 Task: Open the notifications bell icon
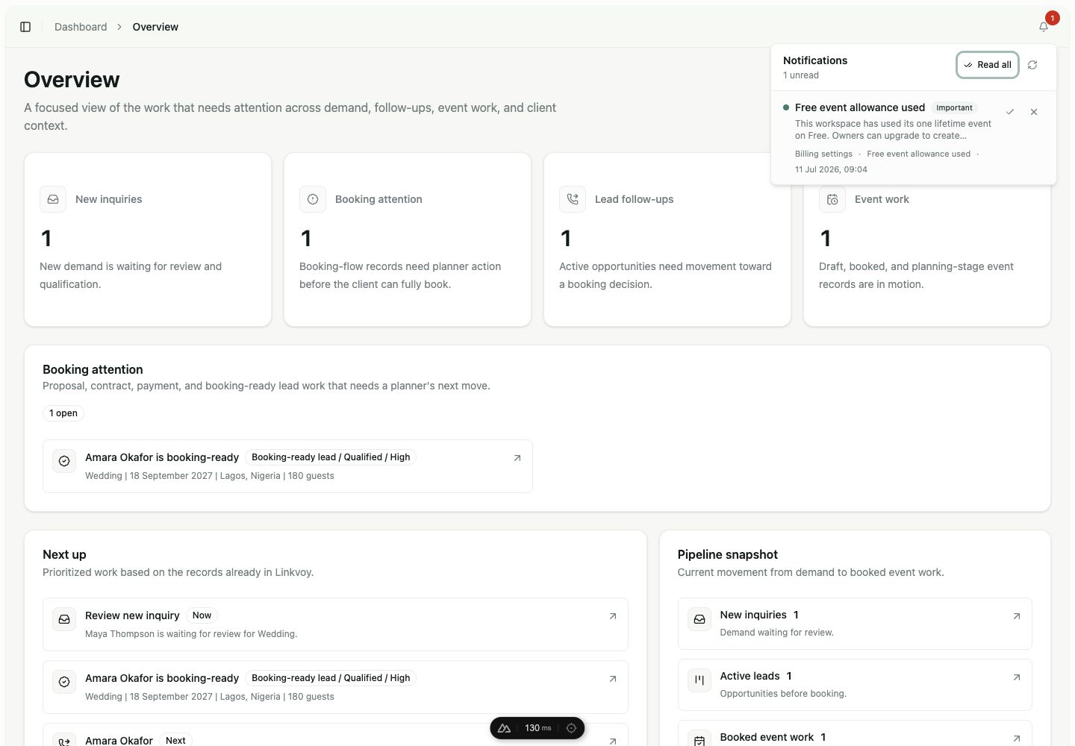pyautogui.click(x=1044, y=27)
